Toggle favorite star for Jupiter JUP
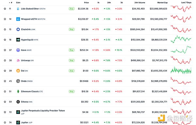The image size is (196, 125). point(5,122)
